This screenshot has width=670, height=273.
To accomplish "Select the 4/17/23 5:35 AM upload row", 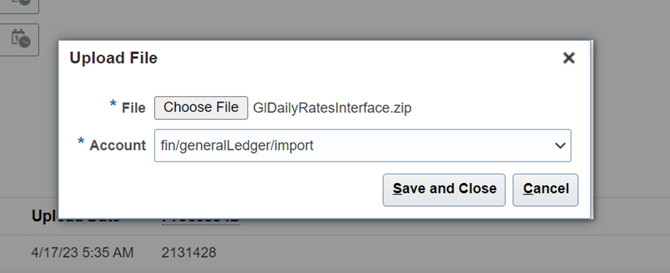I will point(335,252).
